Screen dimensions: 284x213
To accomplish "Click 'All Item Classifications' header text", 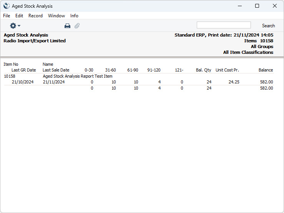I will coord(248,52).
